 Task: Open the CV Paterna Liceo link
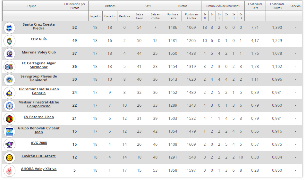coord(38,117)
